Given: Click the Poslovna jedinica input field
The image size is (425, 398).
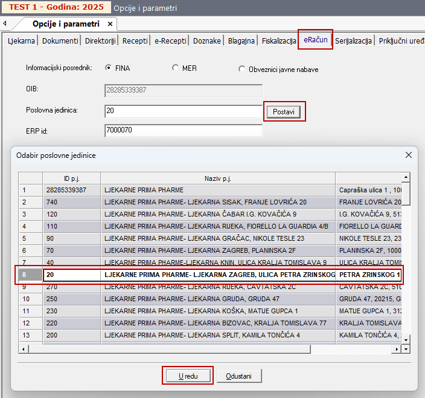Looking at the screenshot, I should pyautogui.click(x=183, y=111).
